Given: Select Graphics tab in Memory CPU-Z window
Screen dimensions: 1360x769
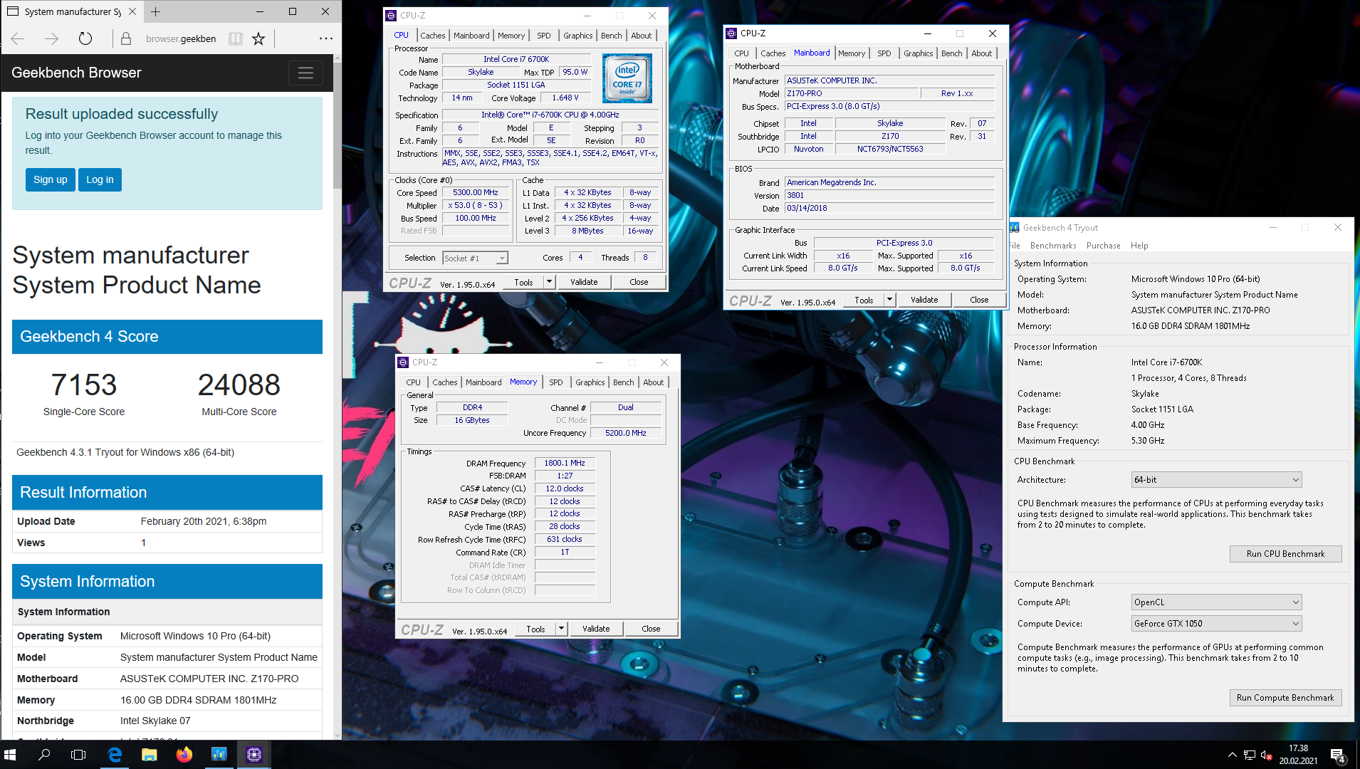Looking at the screenshot, I should pyautogui.click(x=590, y=382).
